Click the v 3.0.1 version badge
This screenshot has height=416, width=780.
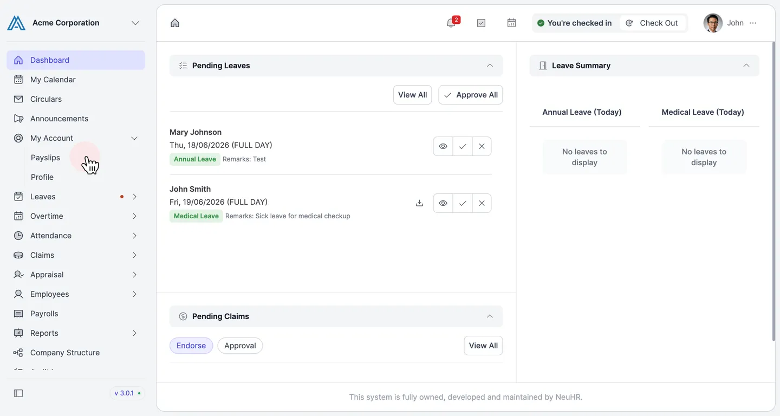(127, 393)
